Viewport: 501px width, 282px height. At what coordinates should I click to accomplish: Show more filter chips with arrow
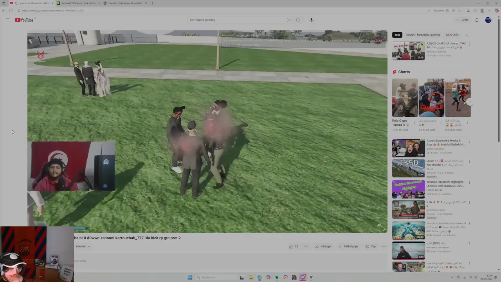pos(467,35)
